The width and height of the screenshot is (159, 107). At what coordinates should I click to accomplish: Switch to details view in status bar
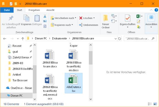[x=150, y=104]
